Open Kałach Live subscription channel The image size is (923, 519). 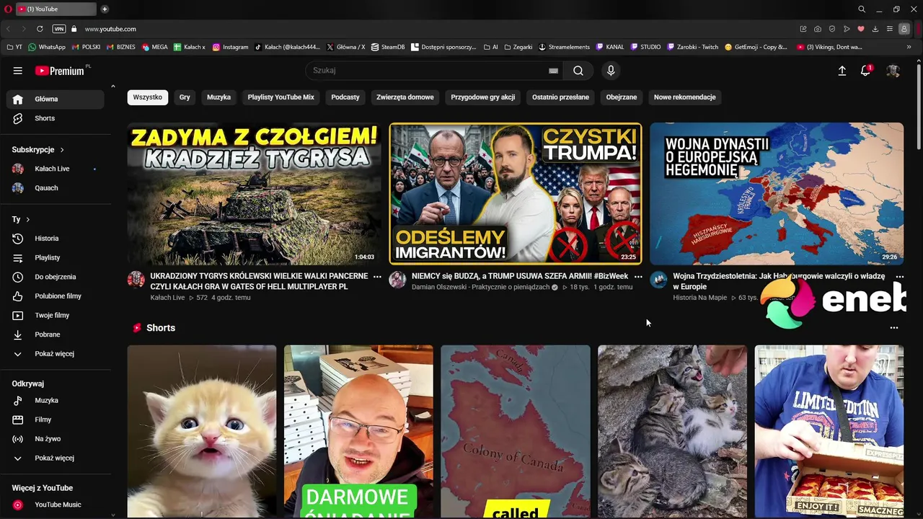(x=55, y=169)
